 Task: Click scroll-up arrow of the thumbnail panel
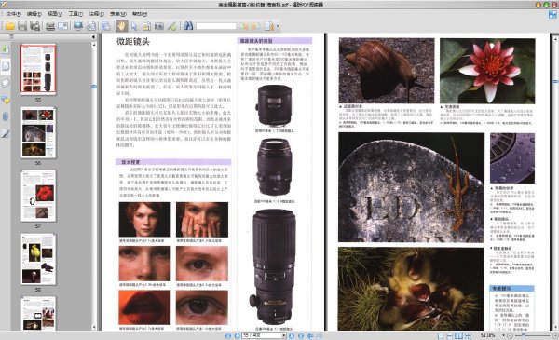pos(94,46)
